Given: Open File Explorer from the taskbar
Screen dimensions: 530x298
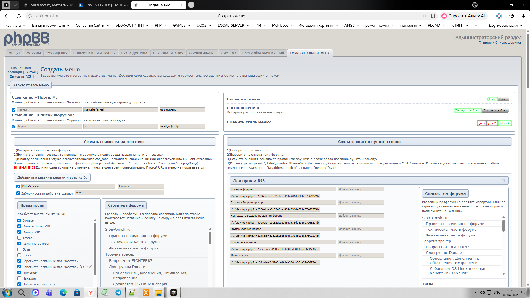Looking at the screenshot, I should click(x=159, y=292).
